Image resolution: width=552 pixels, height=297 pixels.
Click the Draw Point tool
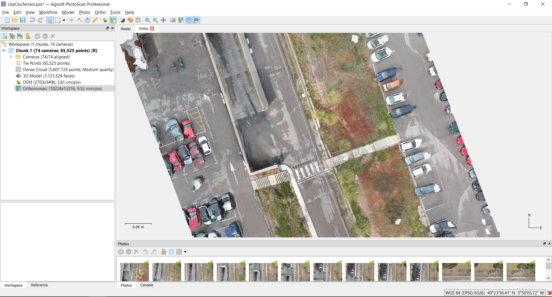72,20
